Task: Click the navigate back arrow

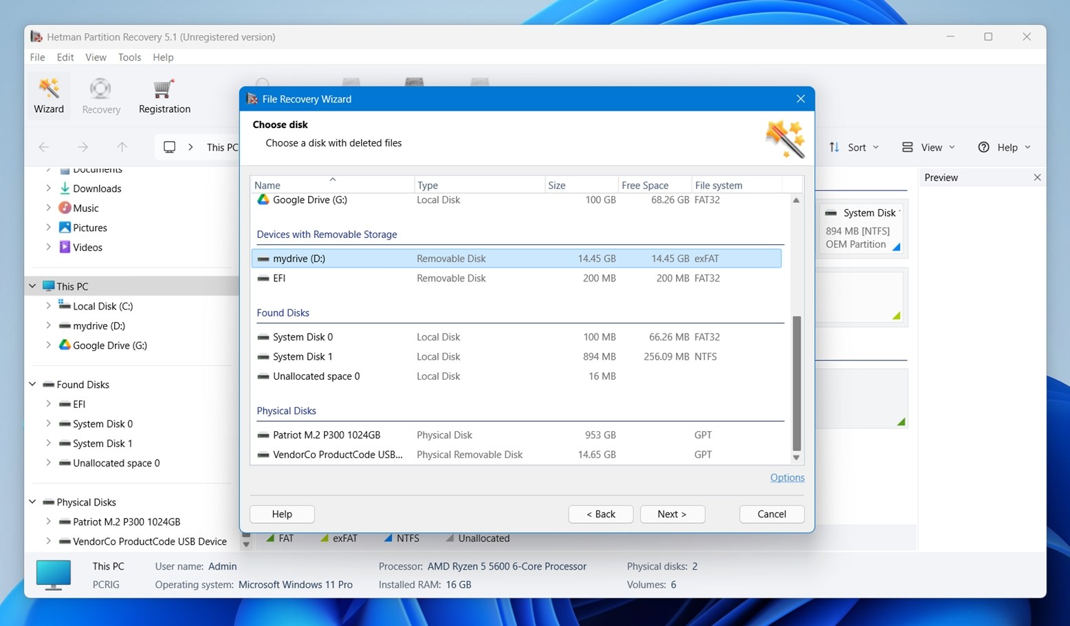Action: click(43, 147)
